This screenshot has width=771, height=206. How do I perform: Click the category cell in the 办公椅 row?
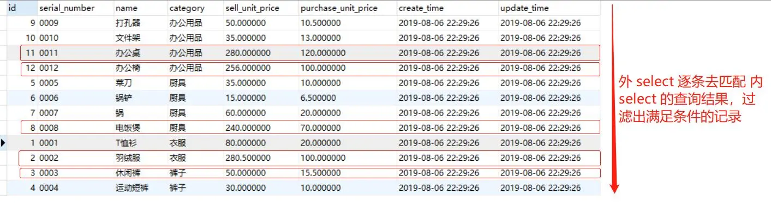point(186,68)
